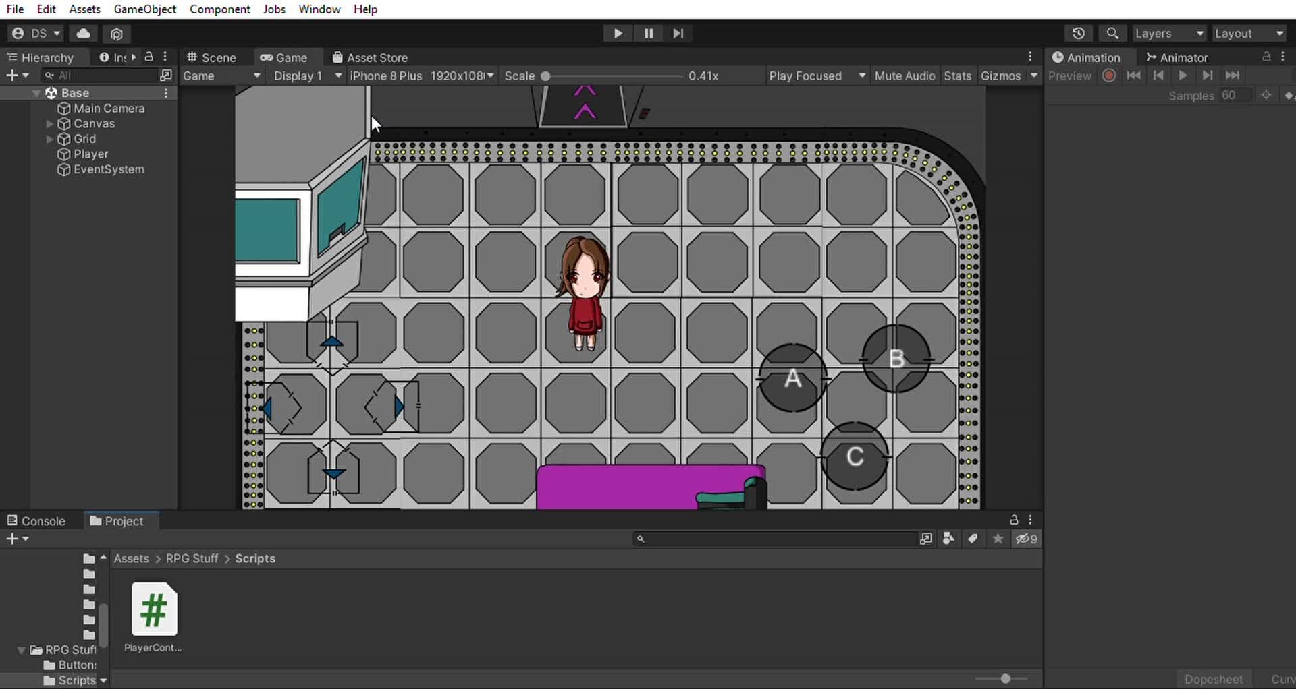Open Unity Cloud services icon
The width and height of the screenshot is (1296, 689).
click(x=84, y=33)
